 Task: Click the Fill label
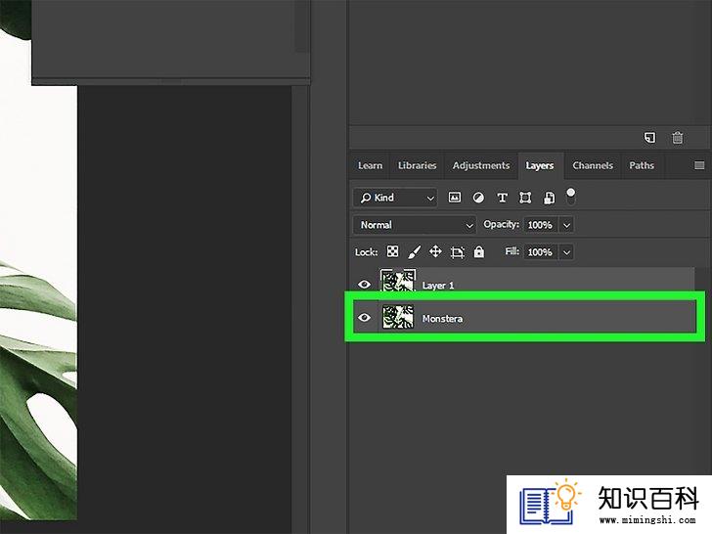point(512,251)
